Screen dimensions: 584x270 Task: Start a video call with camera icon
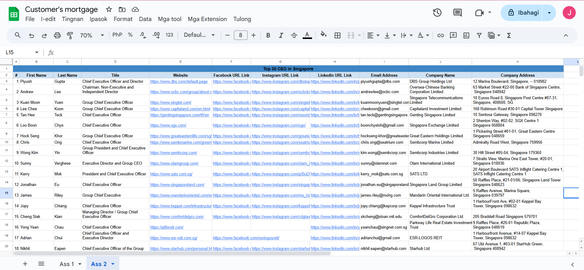(479, 12)
